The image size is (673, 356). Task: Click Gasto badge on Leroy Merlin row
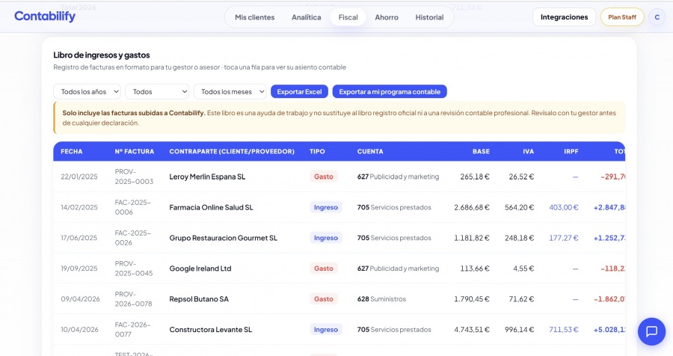323,177
